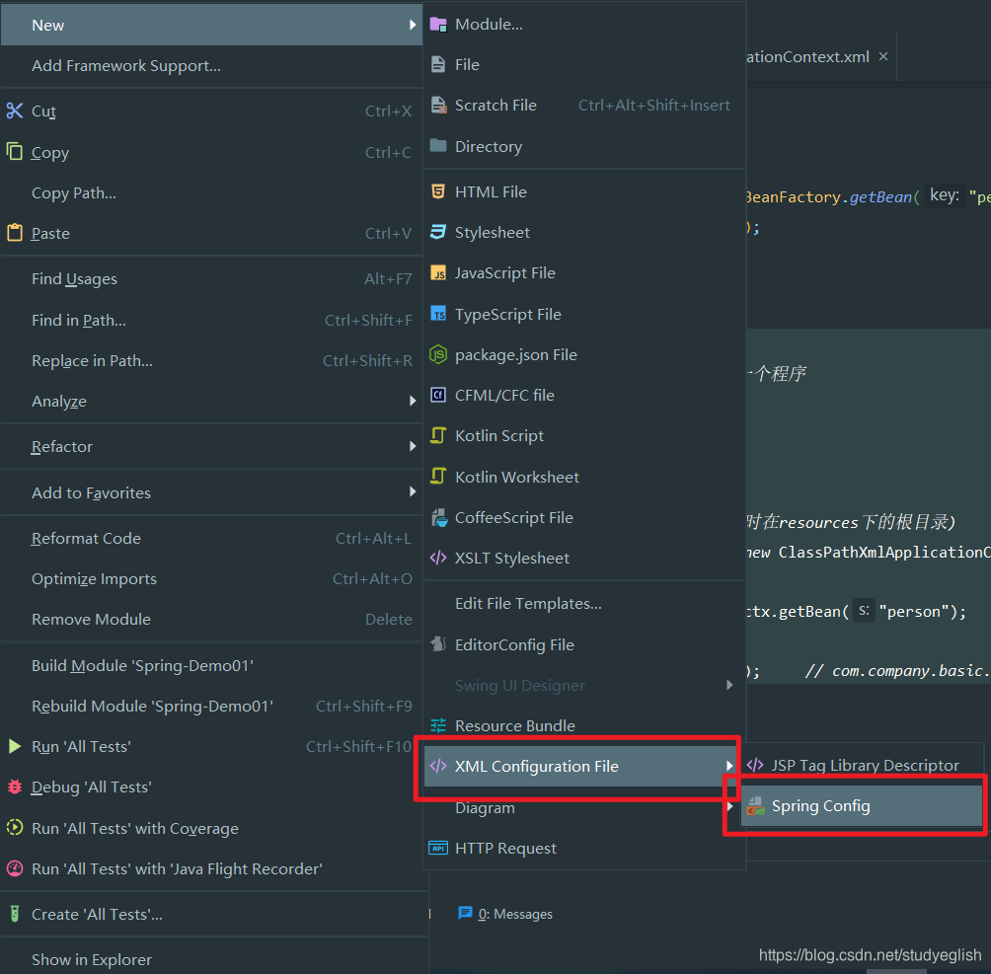991x974 pixels.
Task: Select XML Configuration File menu entry
Action: (580, 766)
